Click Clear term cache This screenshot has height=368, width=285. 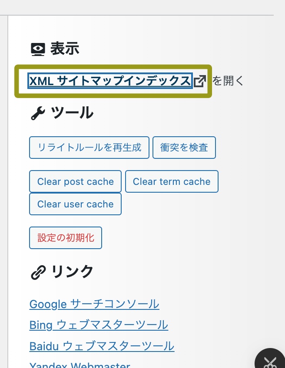[171, 181]
